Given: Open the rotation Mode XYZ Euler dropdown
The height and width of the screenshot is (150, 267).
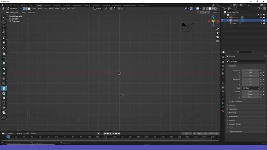Looking at the screenshot, I should 250,88.
